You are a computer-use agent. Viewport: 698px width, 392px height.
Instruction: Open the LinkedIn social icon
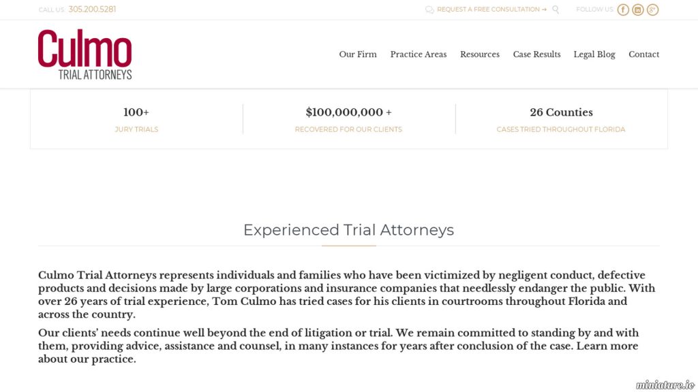tap(637, 10)
